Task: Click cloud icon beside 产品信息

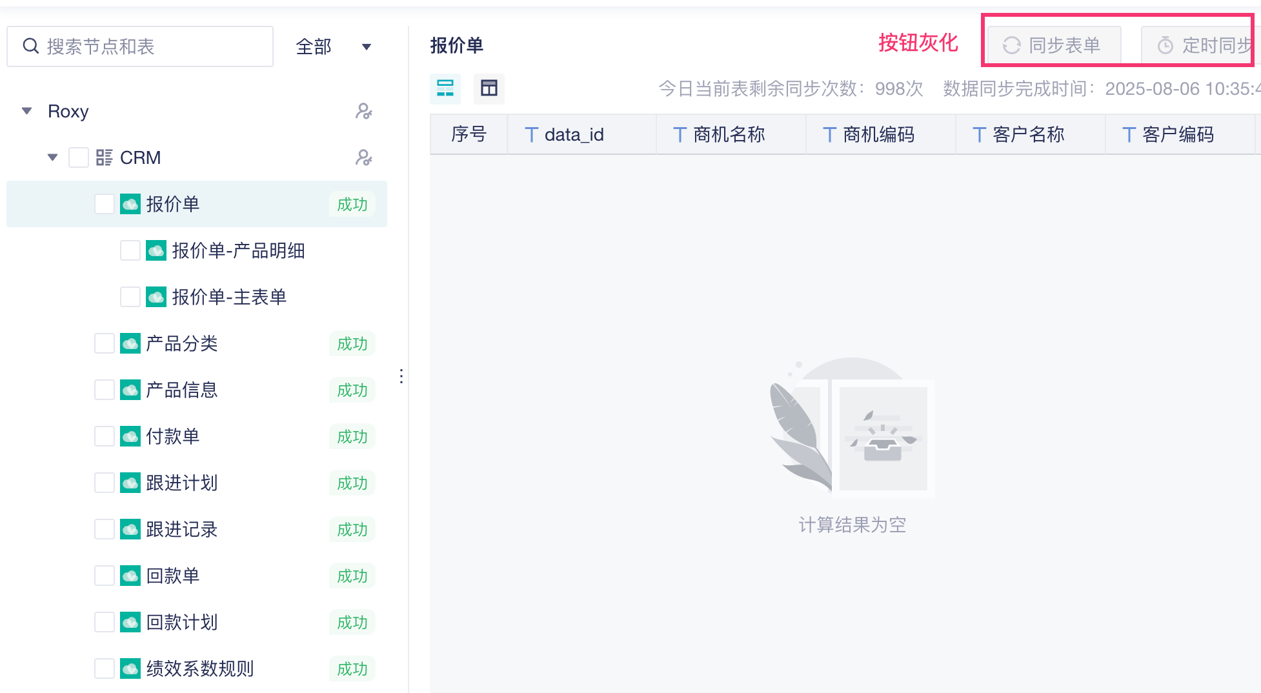Action: coord(130,390)
